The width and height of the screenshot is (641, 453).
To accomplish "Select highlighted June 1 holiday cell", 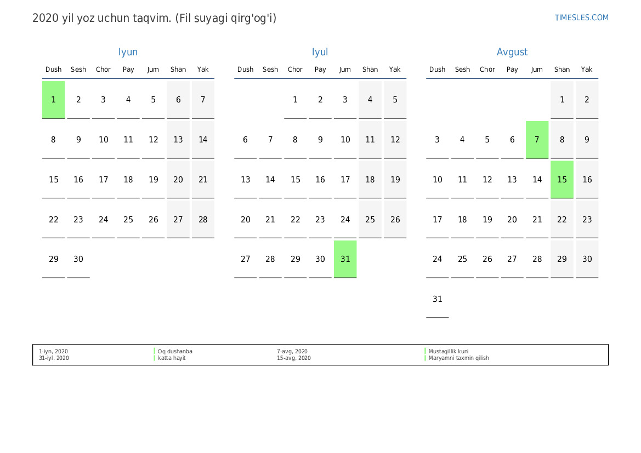I will (54, 100).
